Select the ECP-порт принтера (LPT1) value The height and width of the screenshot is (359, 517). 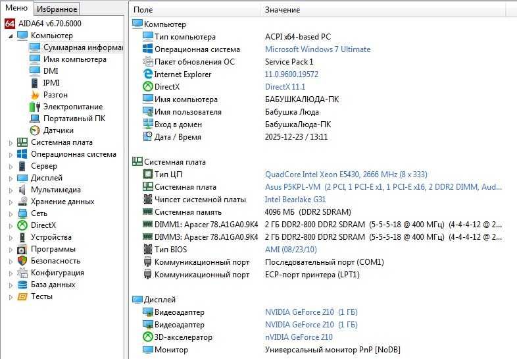click(312, 275)
